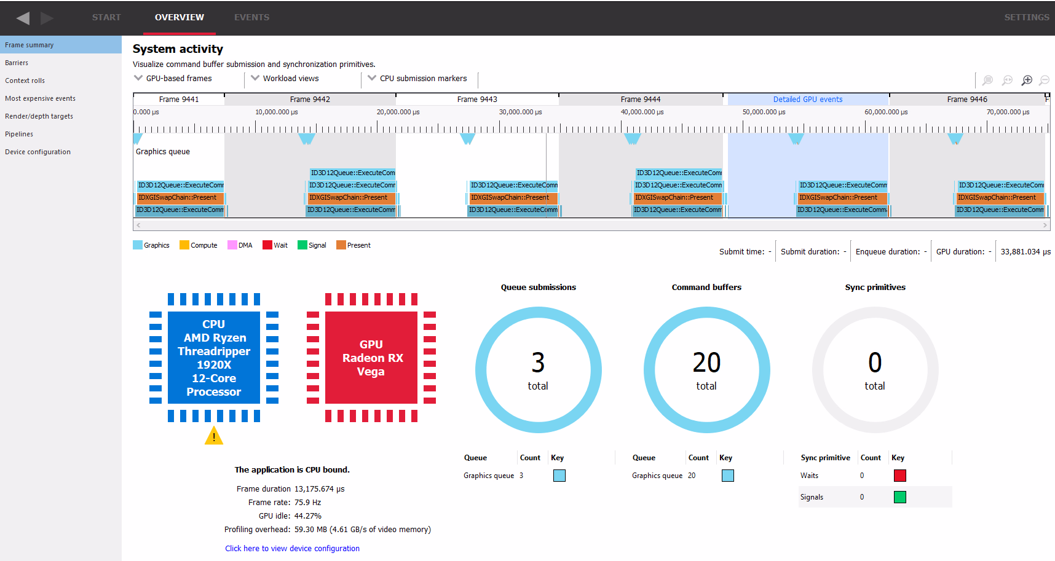Open the Settings tab

[x=1026, y=17]
